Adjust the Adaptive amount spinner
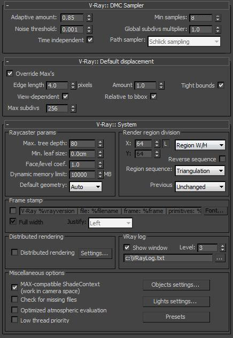Image resolution: width=233 pixels, height=338 pixels. (89, 18)
